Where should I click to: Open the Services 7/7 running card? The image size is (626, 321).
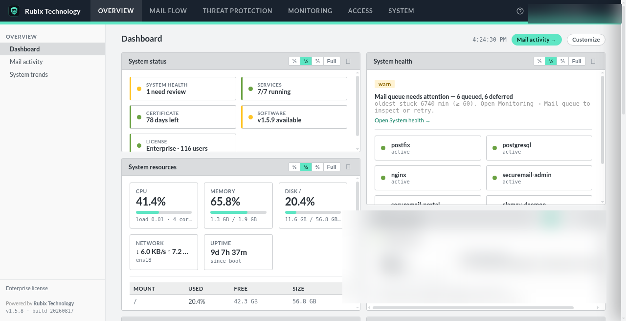tap(294, 89)
